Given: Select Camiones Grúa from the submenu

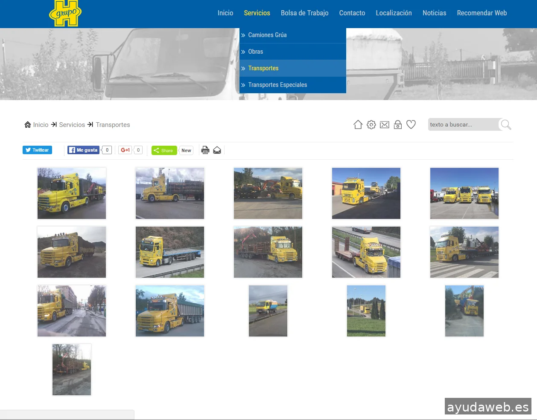Looking at the screenshot, I should 267,35.
